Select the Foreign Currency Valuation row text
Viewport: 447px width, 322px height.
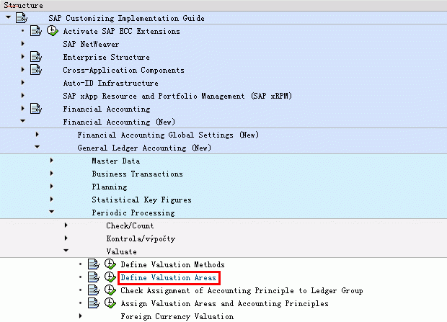coord(177,316)
